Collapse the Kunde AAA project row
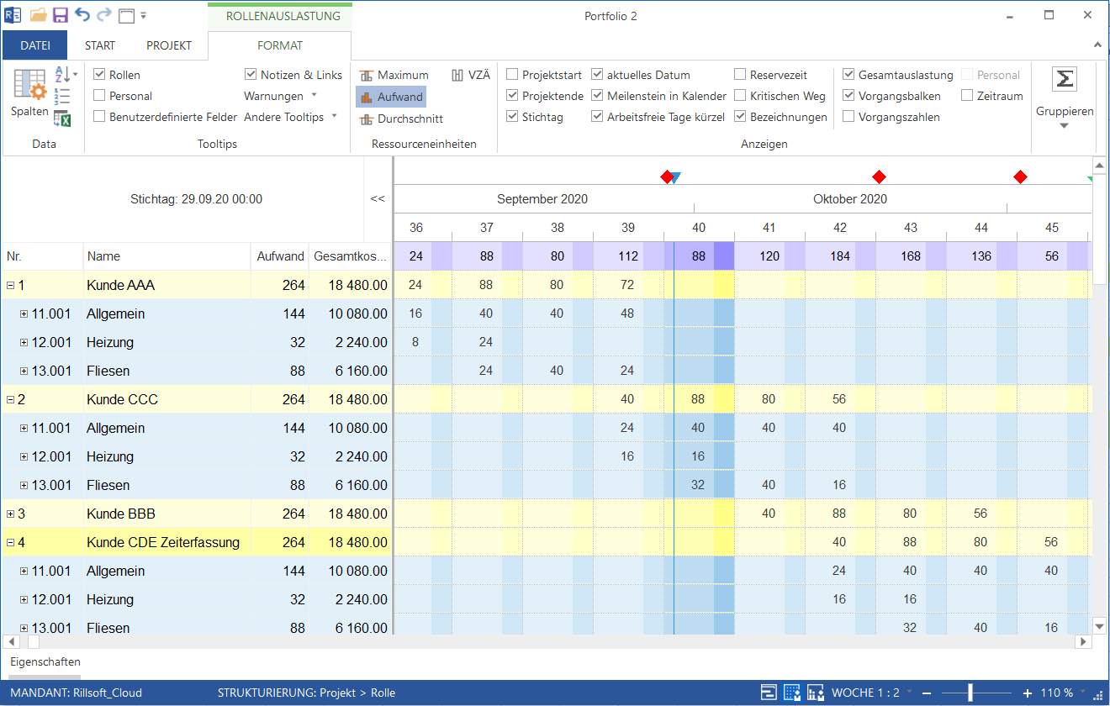 [x=11, y=286]
